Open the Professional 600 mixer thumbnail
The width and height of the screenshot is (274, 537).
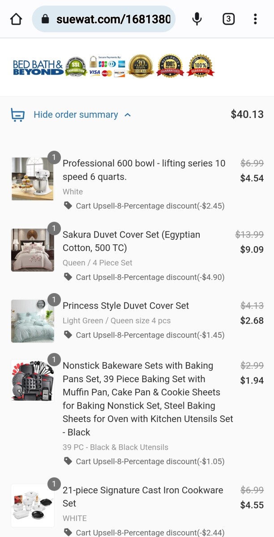(x=32, y=179)
